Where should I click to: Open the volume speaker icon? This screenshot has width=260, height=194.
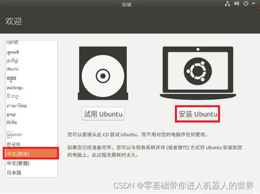pos(237,3)
